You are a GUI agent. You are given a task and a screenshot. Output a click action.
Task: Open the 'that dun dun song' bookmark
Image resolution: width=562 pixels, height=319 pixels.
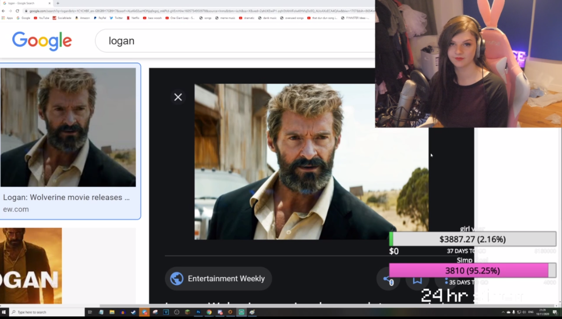pyautogui.click(x=322, y=18)
